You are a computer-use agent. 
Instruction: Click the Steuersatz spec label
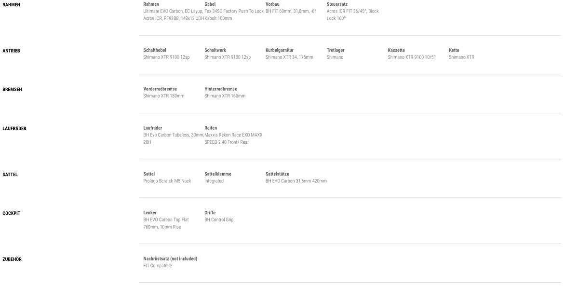pyautogui.click(x=337, y=4)
